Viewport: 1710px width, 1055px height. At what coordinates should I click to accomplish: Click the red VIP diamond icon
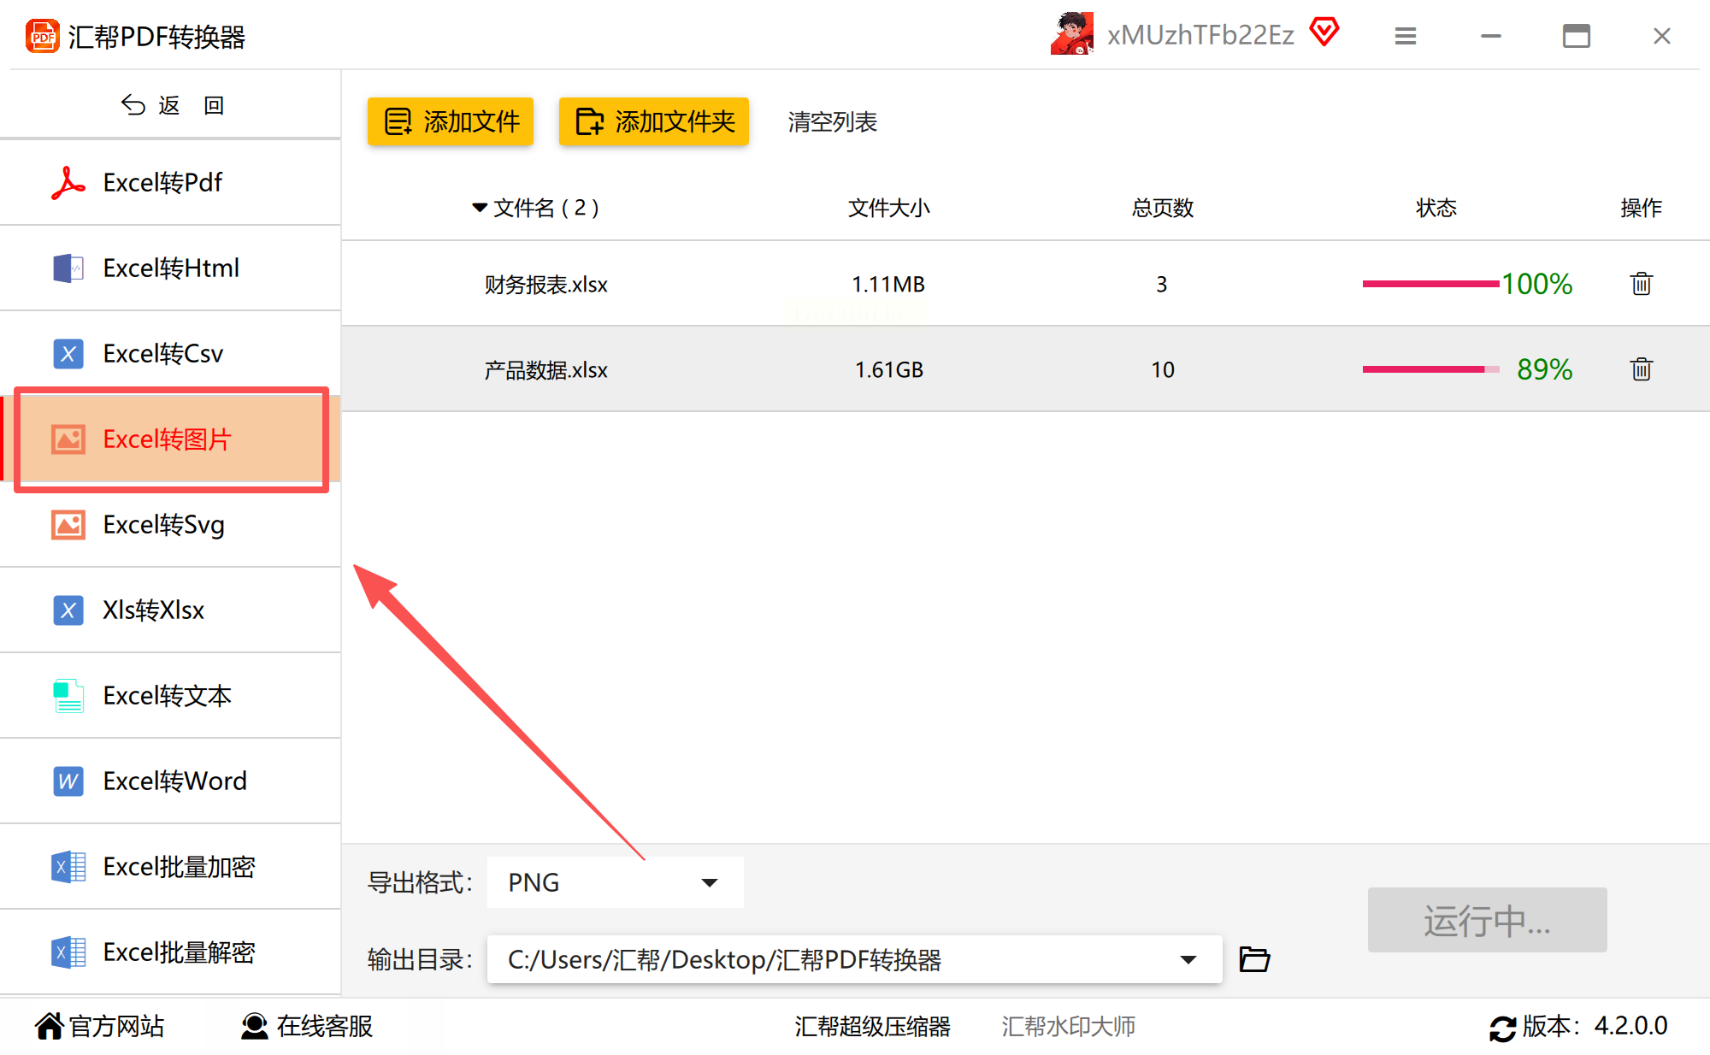pyautogui.click(x=1324, y=33)
